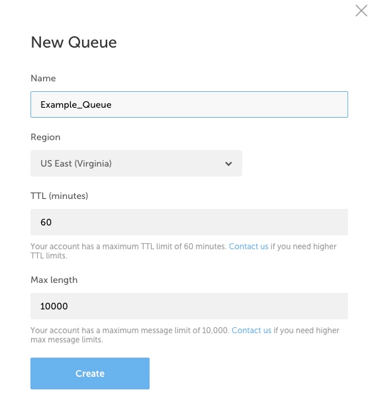
Task: Click the TTL (minutes) label
Action: point(60,196)
